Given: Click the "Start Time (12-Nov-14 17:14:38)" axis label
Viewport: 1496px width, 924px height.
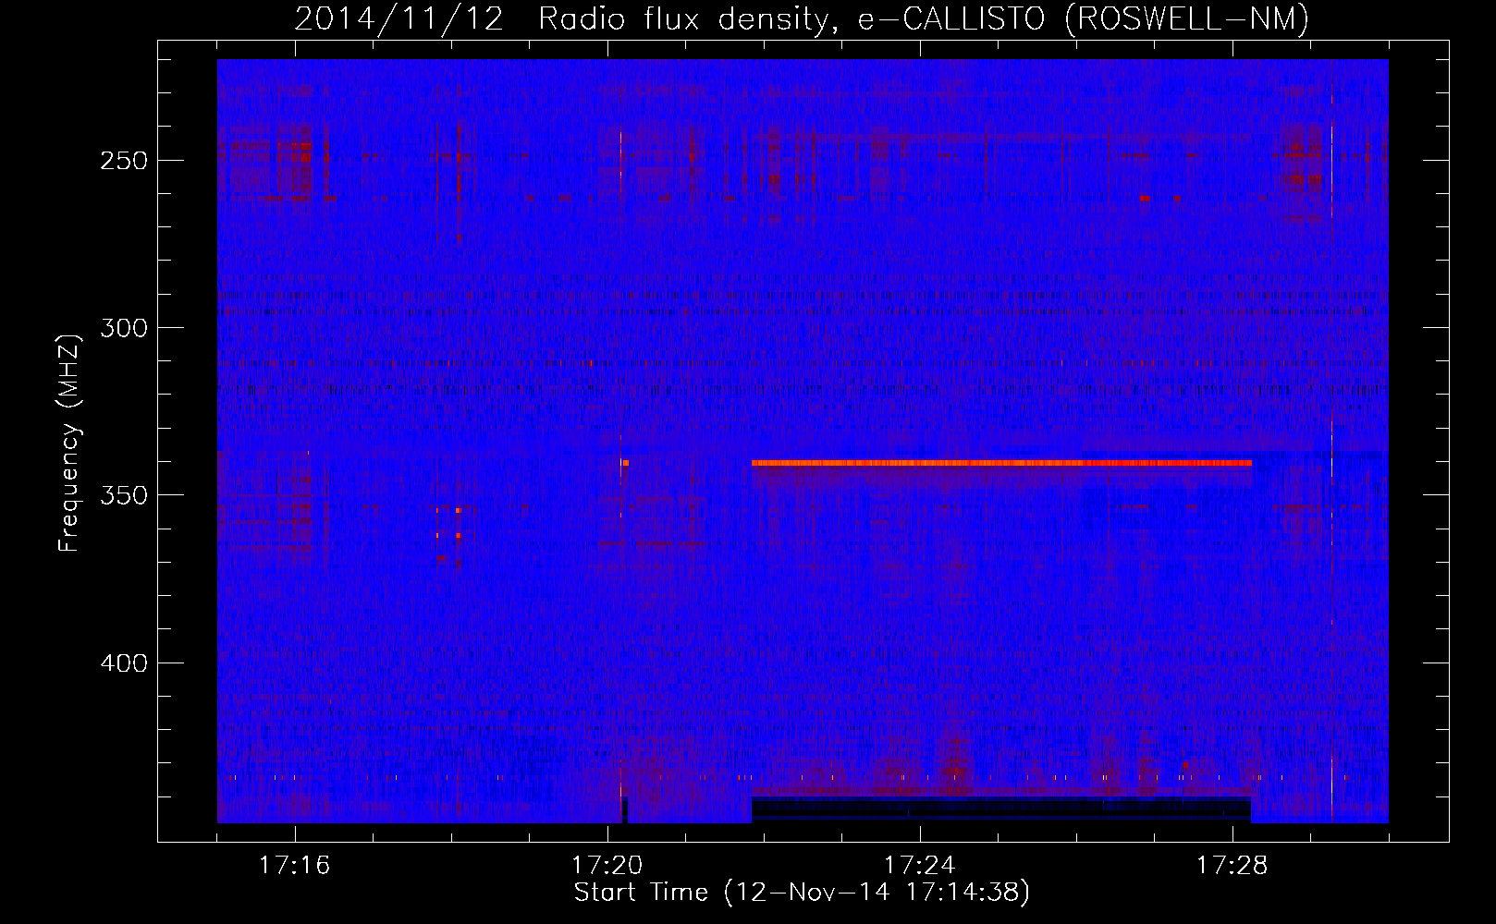Looking at the screenshot, I should [802, 893].
